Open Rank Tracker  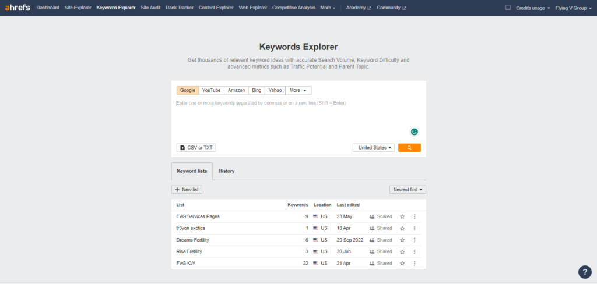click(x=180, y=8)
